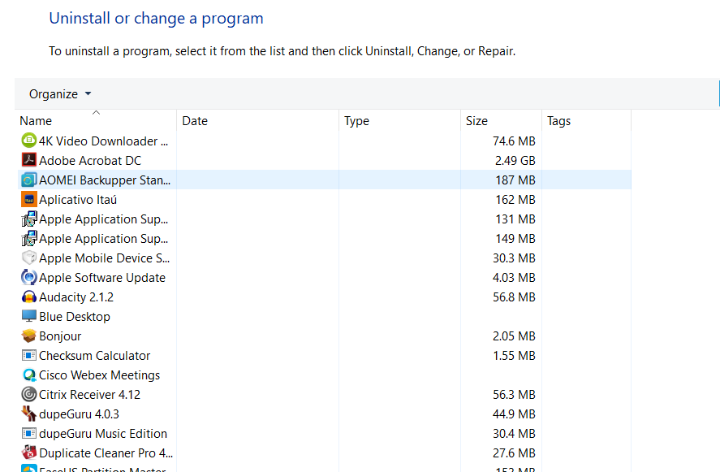Sort programs by the Size column
The image size is (720, 472).
coord(501,121)
